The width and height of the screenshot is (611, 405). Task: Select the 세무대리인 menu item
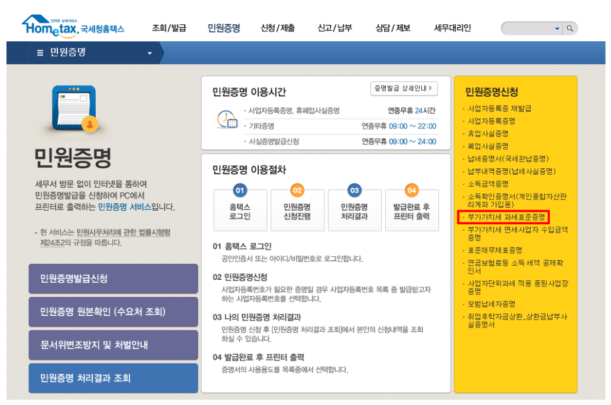pos(452,28)
